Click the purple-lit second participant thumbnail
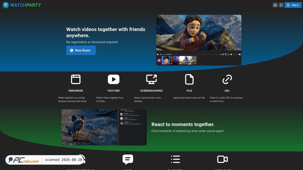Viewport: 303px width, 170px height. [x=174, y=60]
